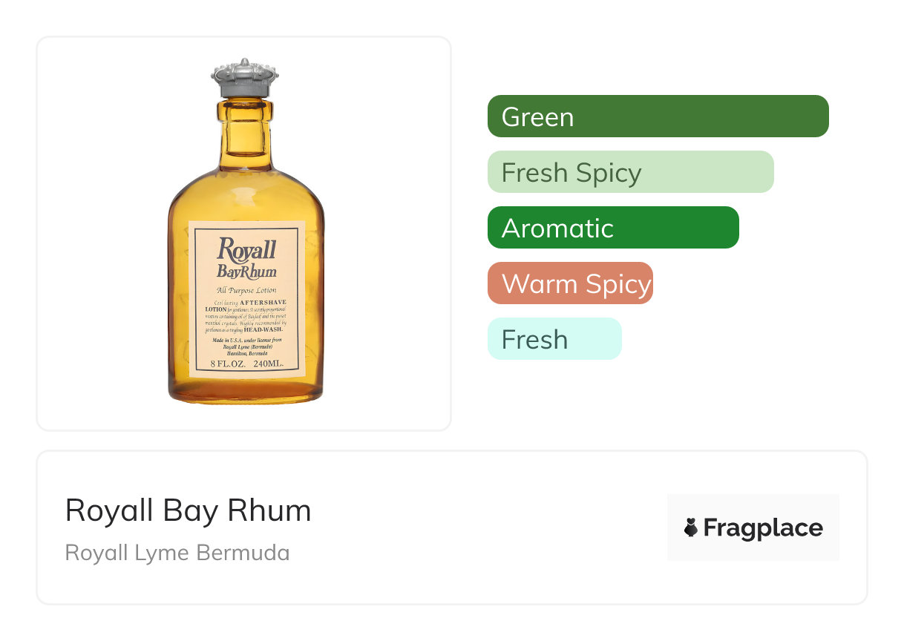
Task: Click the "8 FL.OZ. 240ML" volume text
Action: pos(246,364)
